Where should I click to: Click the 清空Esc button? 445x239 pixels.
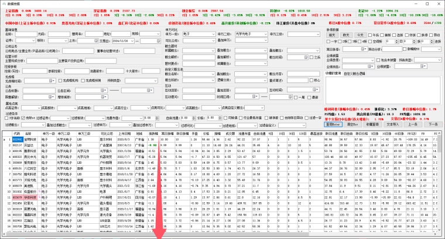(x=352, y=124)
